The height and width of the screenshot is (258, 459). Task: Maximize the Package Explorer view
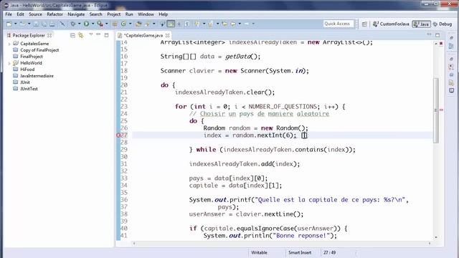107,35
